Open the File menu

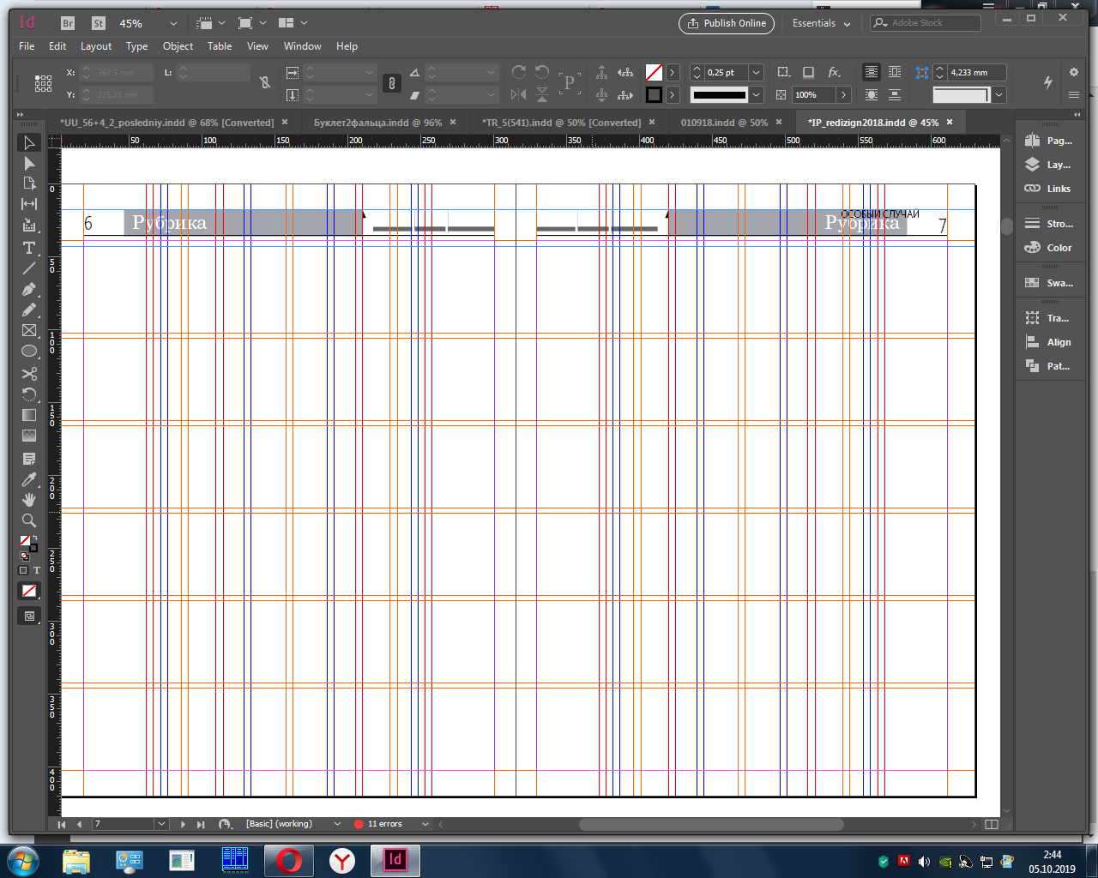(x=27, y=46)
